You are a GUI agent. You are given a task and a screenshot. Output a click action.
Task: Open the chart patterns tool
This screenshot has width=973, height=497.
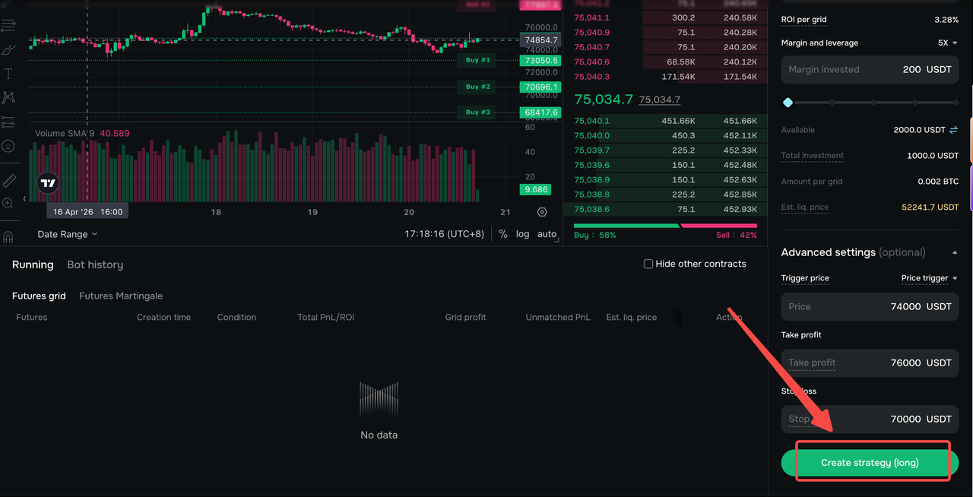click(x=8, y=97)
